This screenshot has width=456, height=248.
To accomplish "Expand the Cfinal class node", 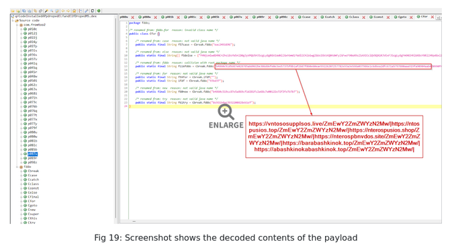I will tap(21, 197).
